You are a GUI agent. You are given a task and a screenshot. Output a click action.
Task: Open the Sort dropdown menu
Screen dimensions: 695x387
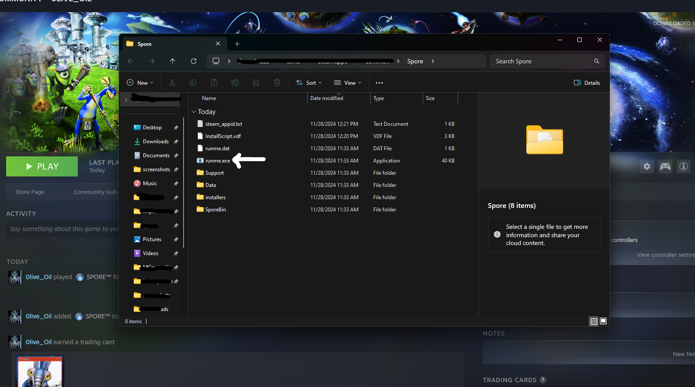point(309,83)
